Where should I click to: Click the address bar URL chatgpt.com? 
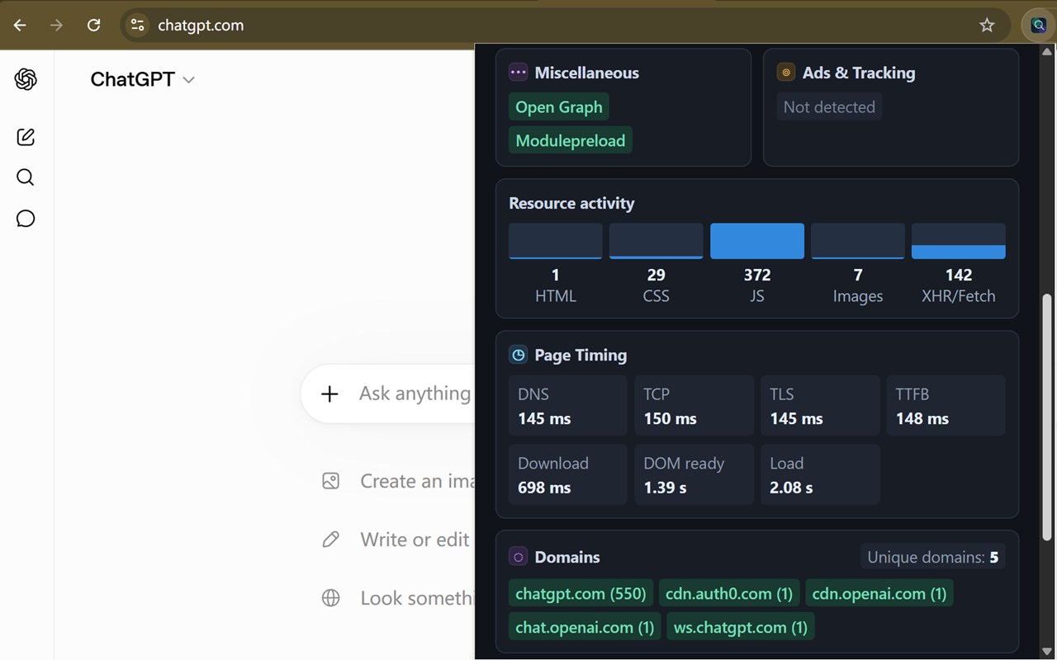click(x=201, y=25)
